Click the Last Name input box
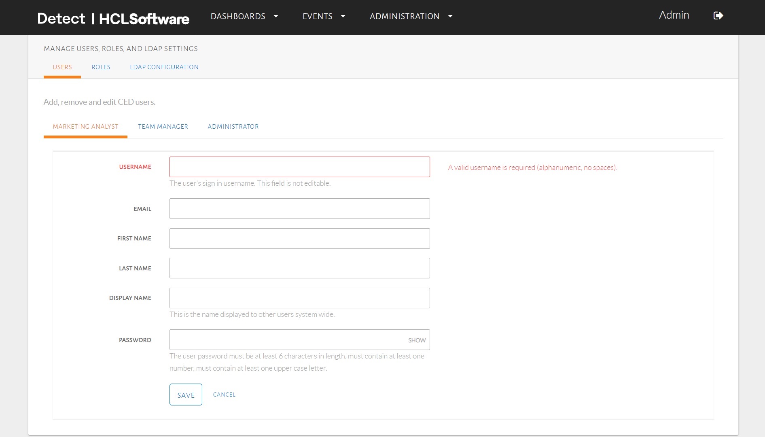The height and width of the screenshot is (437, 765). [299, 268]
